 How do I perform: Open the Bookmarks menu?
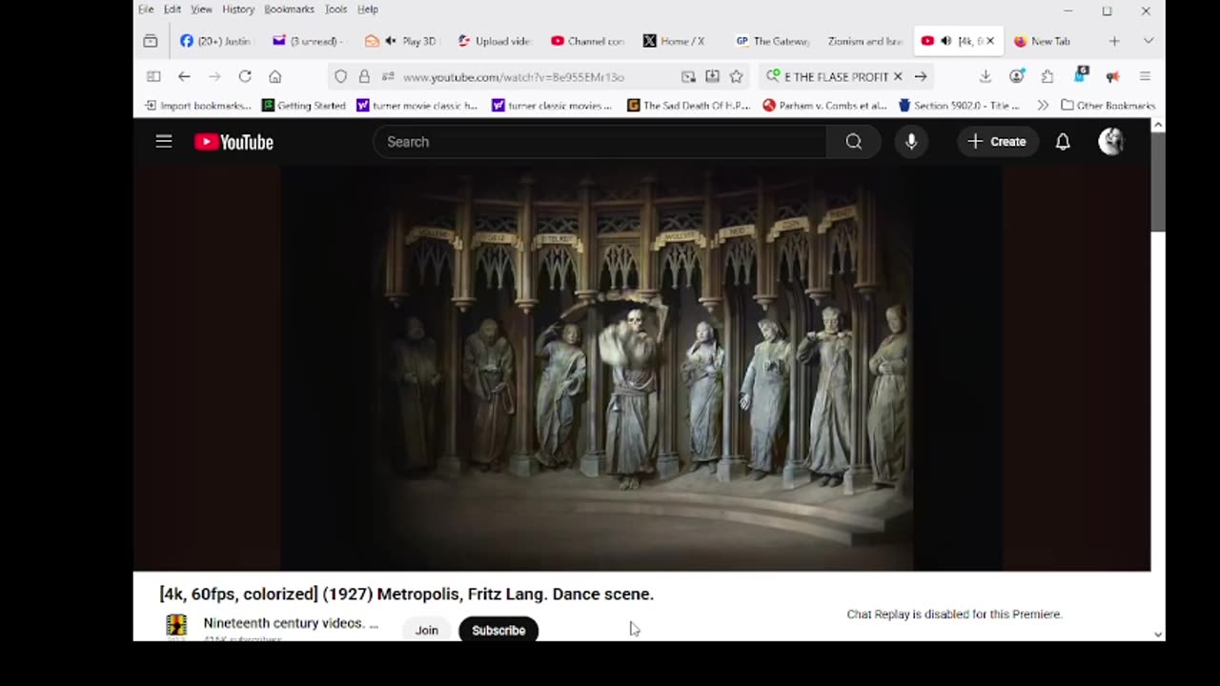pyautogui.click(x=289, y=10)
